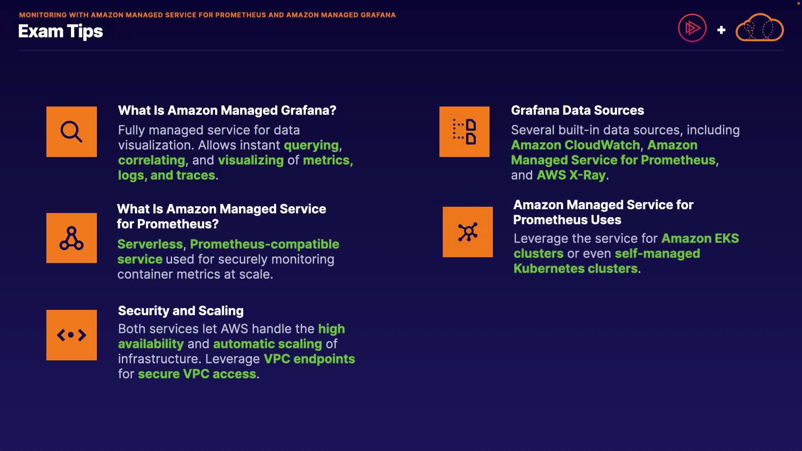Click the 'Security and Scaling' heading
Screen dimensions: 802x451
pyautogui.click(x=181, y=311)
